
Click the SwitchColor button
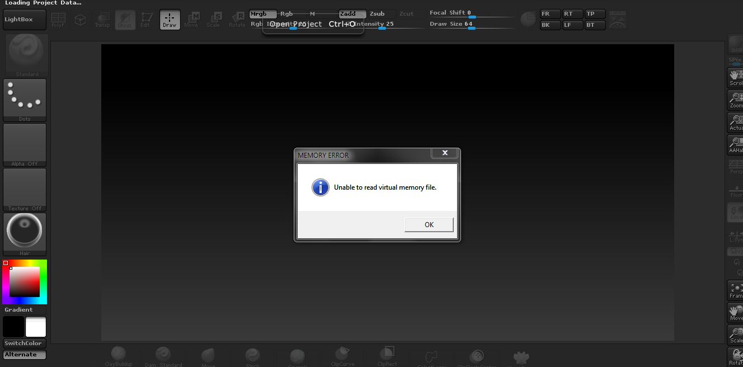[25, 344]
